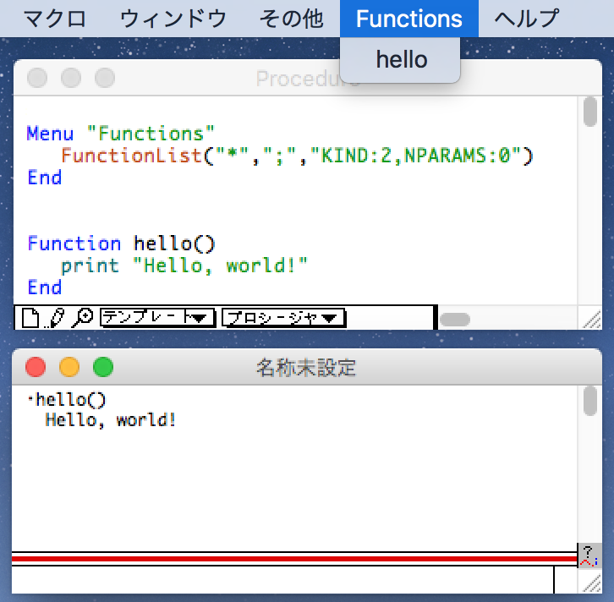Viewport: 614px width, 602px height.
Task: Click the last End keyword in Procedure window
Action: (45, 287)
